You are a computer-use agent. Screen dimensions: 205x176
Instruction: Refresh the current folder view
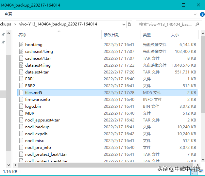(129, 24)
